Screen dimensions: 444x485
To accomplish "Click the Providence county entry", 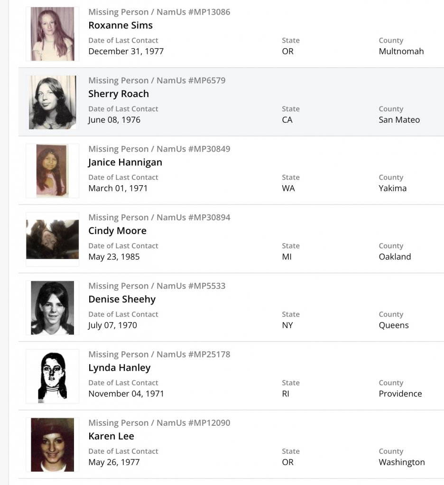I will [400, 394].
